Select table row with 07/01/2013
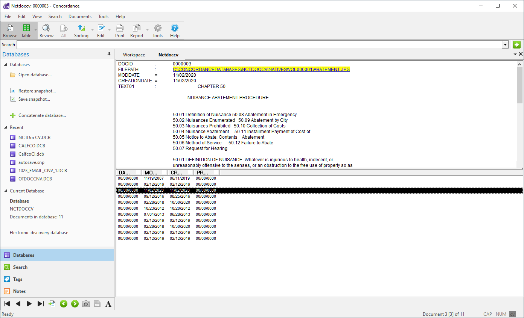Image resolution: width=524 pixels, height=318 pixels. (319, 215)
